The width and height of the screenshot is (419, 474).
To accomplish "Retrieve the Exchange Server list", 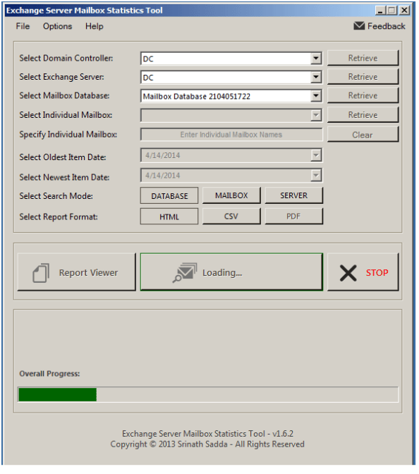I will [363, 77].
